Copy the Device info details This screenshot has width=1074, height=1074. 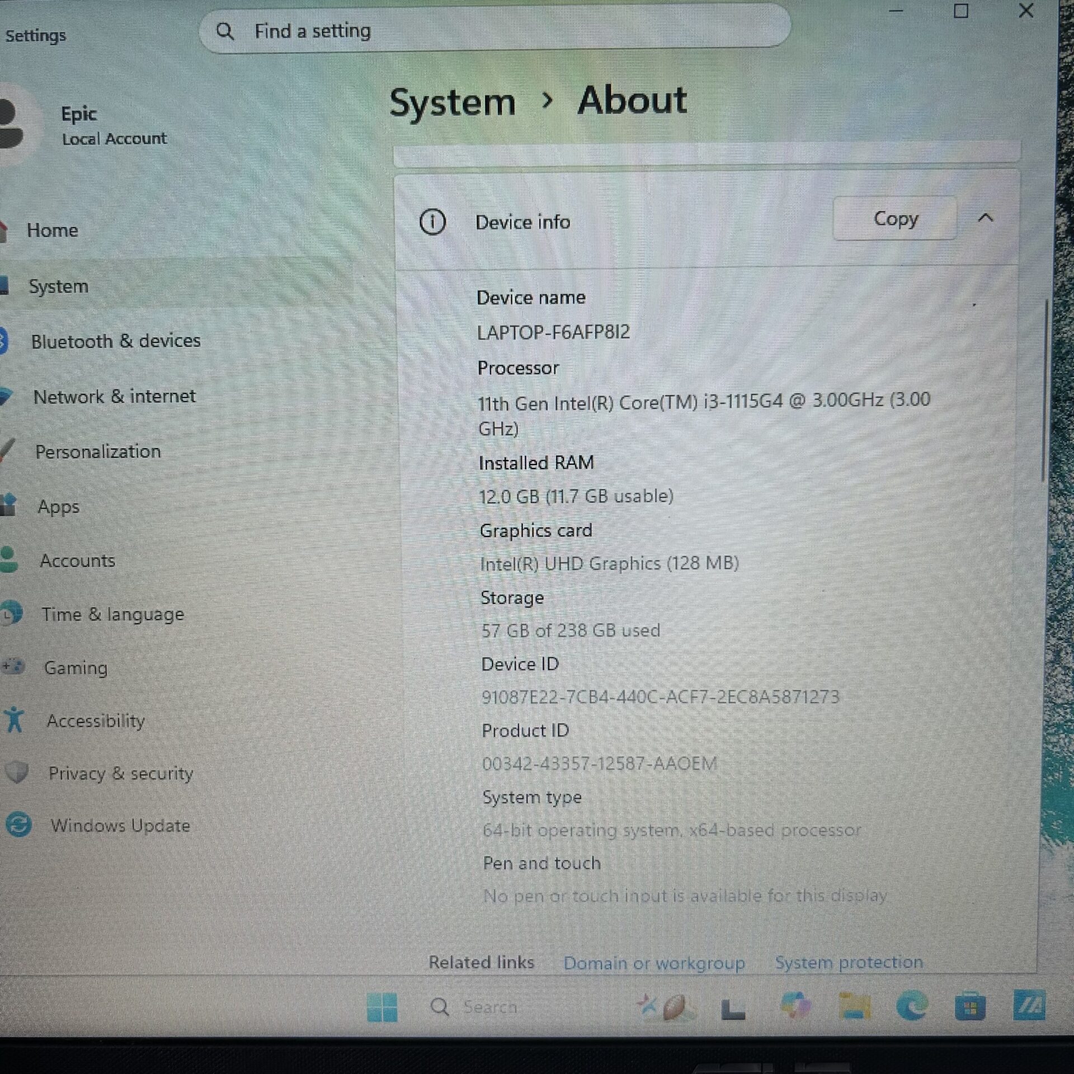895,219
